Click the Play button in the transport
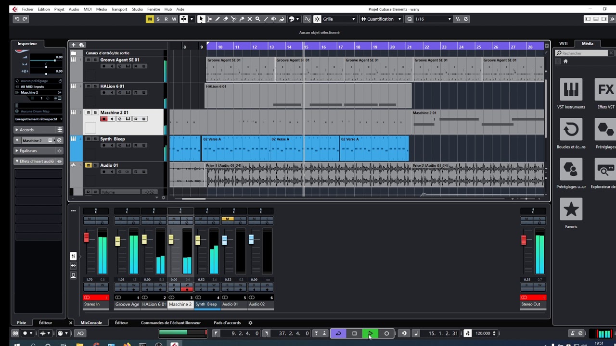 (370, 334)
